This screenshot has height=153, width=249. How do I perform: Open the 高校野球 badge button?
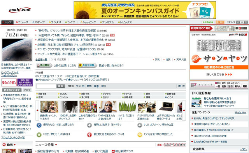44,65
